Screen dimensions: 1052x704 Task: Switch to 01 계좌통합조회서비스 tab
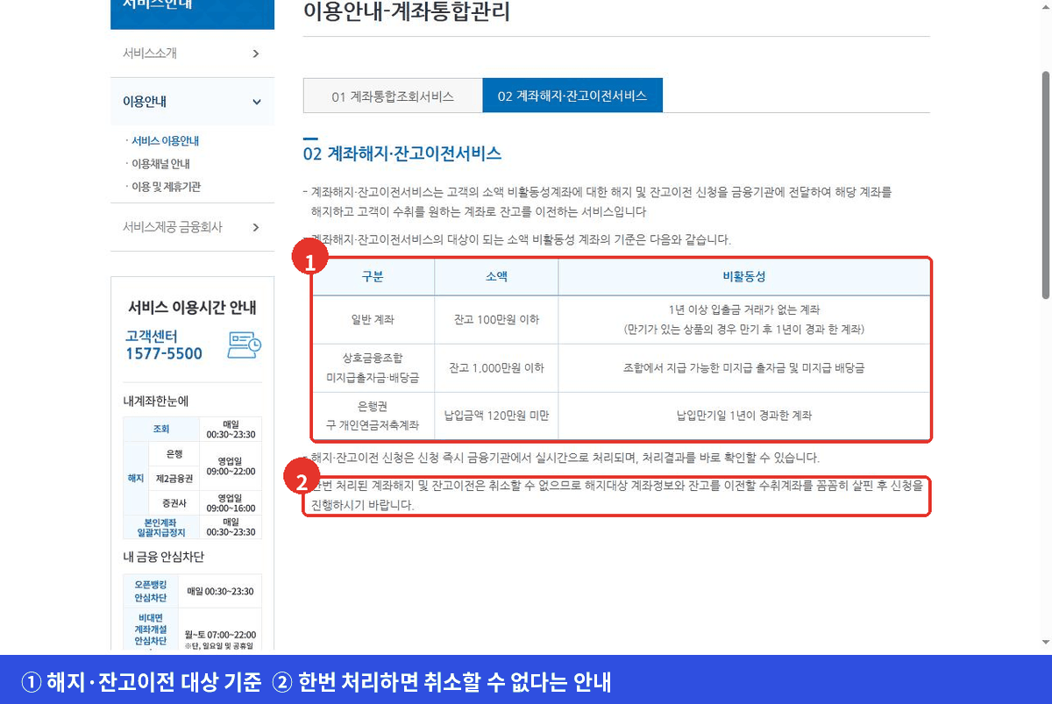(393, 96)
